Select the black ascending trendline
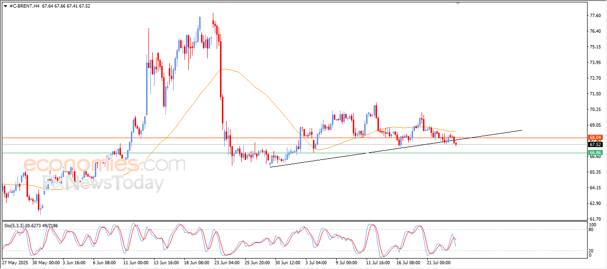Screen dimensions: 607x269 click(x=395, y=148)
